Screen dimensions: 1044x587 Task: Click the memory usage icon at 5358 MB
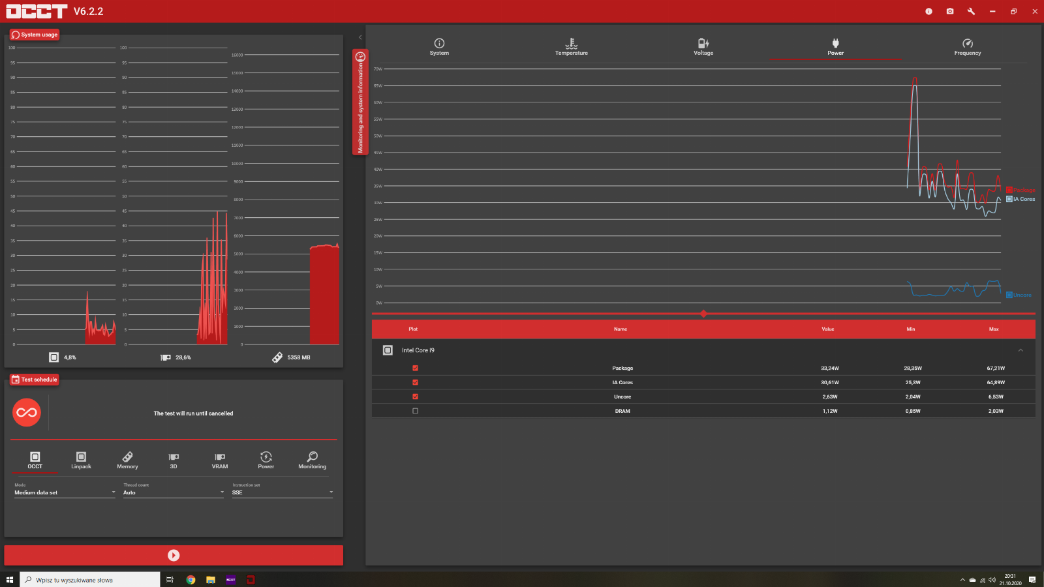click(x=277, y=357)
